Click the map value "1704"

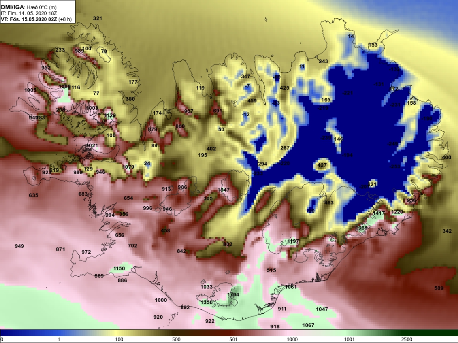pos(233,295)
